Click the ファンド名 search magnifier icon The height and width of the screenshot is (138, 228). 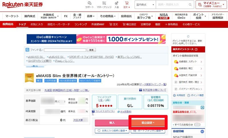click(x=27, y=50)
